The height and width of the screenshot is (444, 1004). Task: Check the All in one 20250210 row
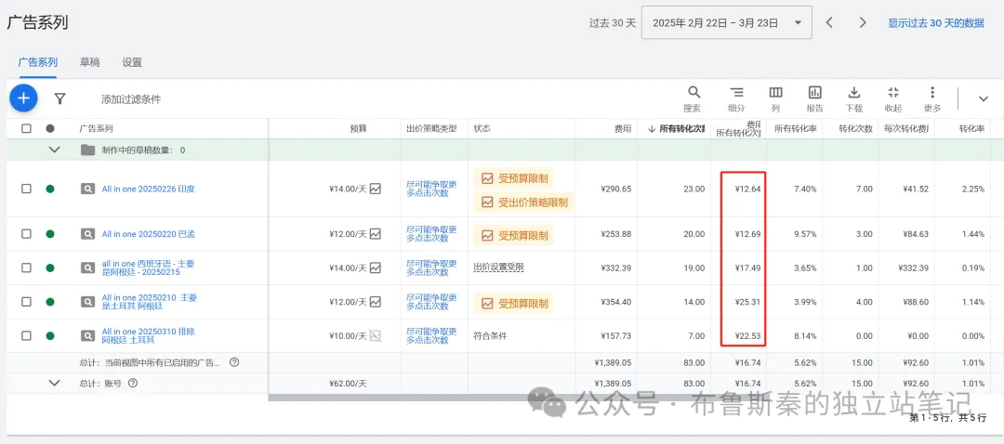tap(26, 302)
